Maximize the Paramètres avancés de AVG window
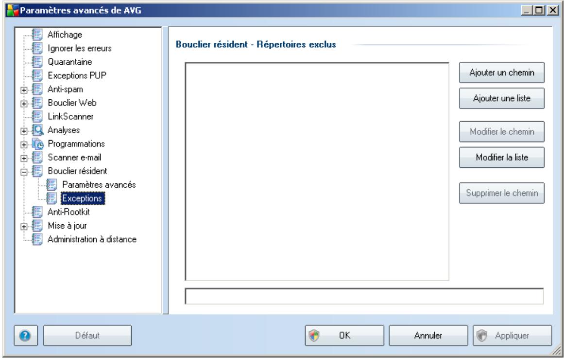The width and height of the screenshot is (564, 358). (539, 10)
